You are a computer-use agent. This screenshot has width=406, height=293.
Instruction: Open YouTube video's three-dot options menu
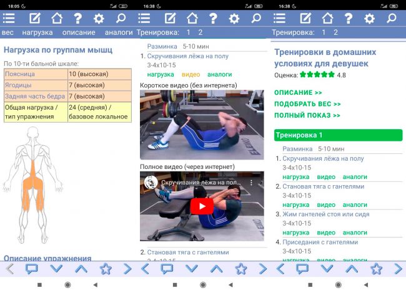coord(251,183)
